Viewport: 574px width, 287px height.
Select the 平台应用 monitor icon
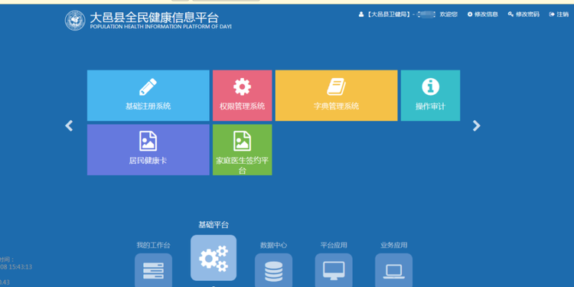334,270
